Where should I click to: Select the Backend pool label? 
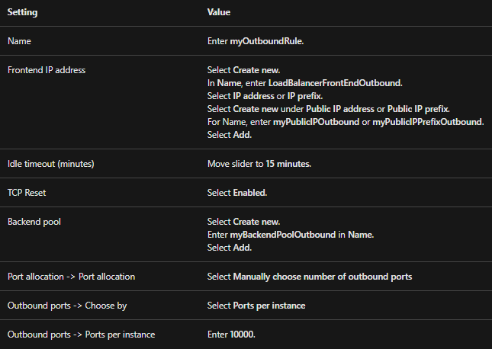point(34,222)
